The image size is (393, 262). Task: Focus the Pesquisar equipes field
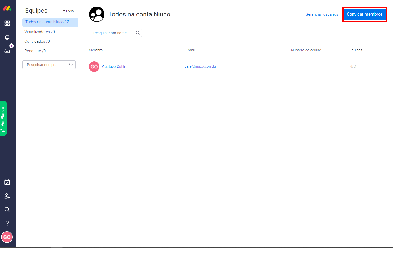(x=49, y=65)
